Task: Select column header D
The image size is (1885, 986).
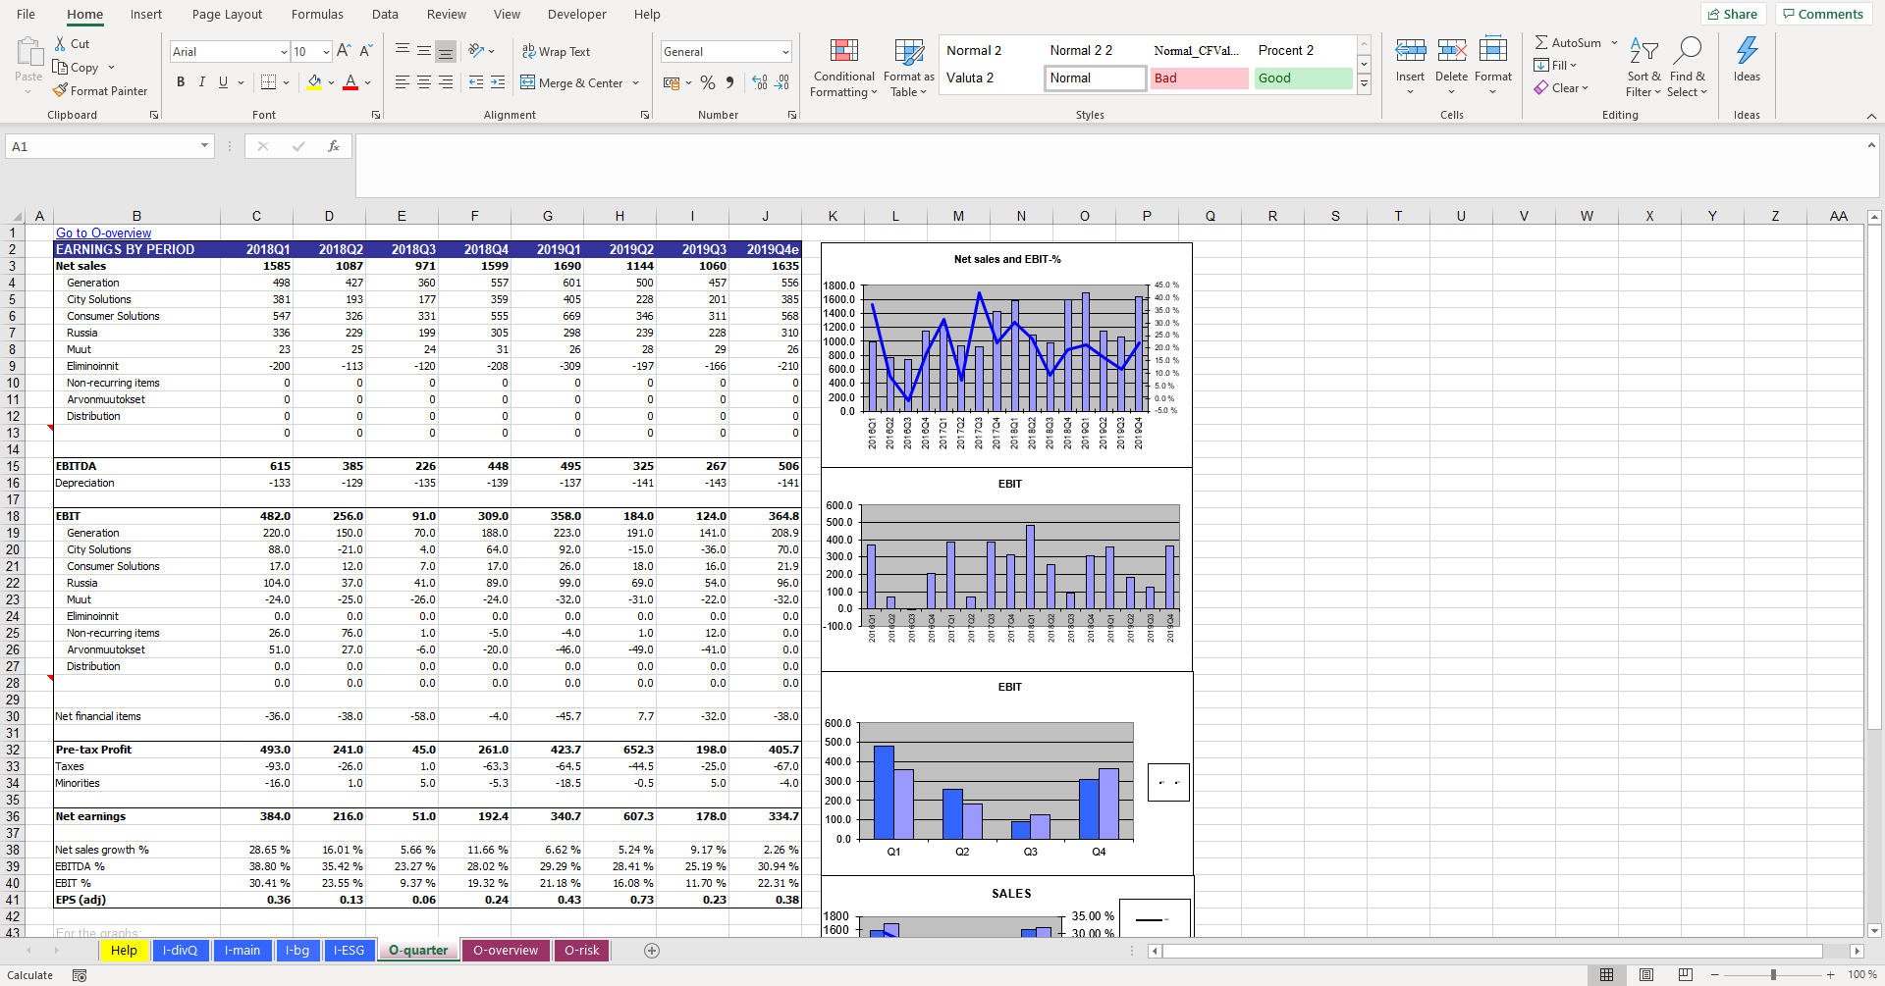Action: point(329,216)
